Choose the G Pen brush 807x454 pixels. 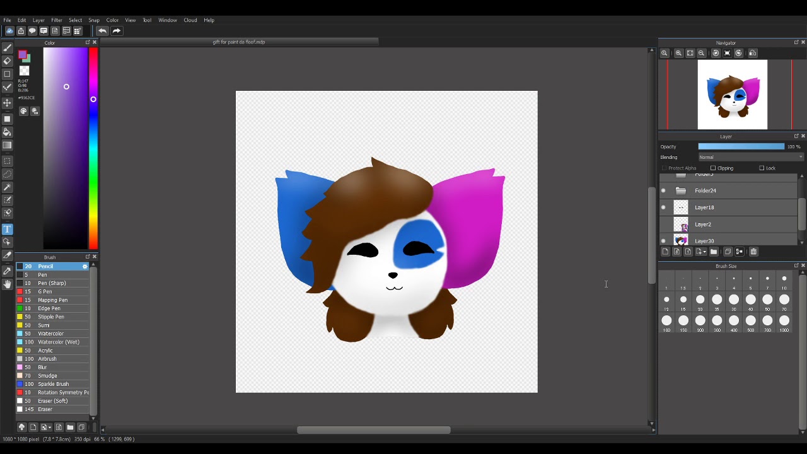pyautogui.click(x=52, y=291)
